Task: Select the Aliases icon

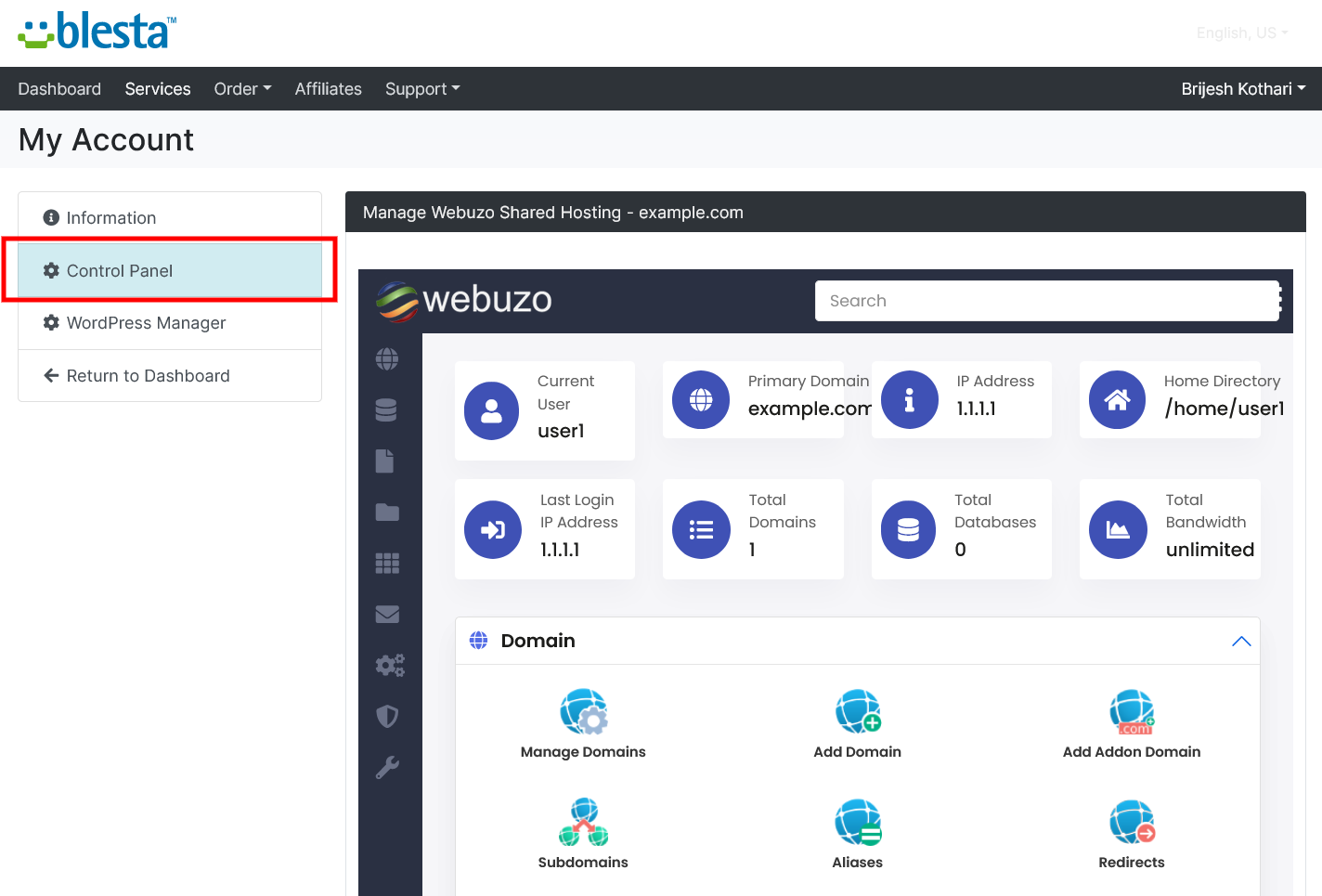Action: click(x=857, y=823)
